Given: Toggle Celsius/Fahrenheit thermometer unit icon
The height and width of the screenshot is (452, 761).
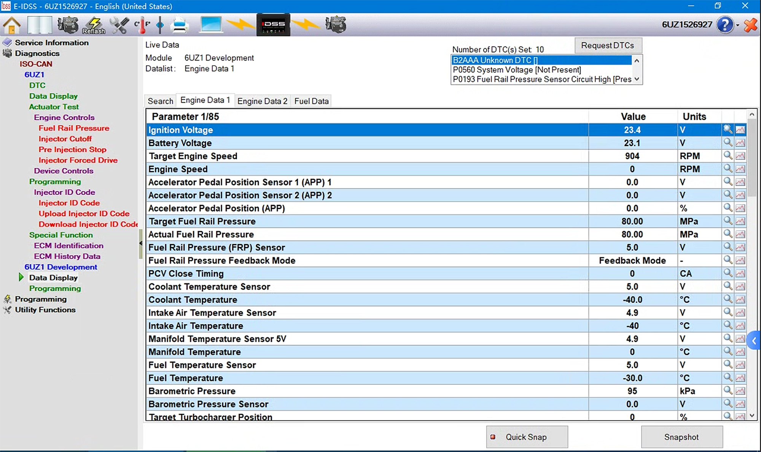Looking at the screenshot, I should [142, 25].
